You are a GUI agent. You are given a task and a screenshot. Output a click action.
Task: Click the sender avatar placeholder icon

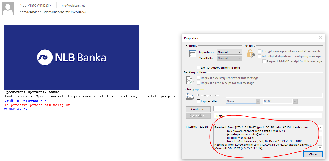(8, 9)
